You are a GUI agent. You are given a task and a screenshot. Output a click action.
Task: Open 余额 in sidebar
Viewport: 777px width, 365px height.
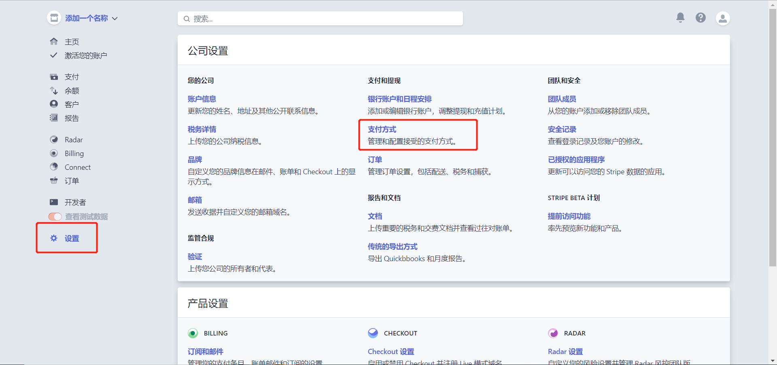coord(72,91)
